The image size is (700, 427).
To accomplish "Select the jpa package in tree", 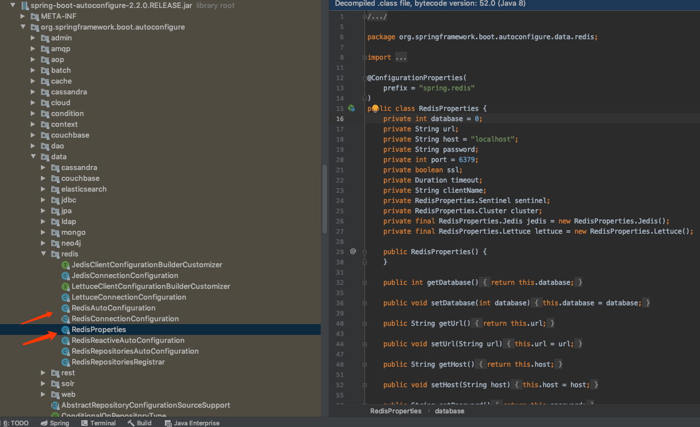I will pyautogui.click(x=67, y=210).
